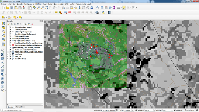Screen dimensions: 199x112
Task: Click the red OpenStreetMap_CheTao multipolygons swatch
Action: click(x=13, y=45)
